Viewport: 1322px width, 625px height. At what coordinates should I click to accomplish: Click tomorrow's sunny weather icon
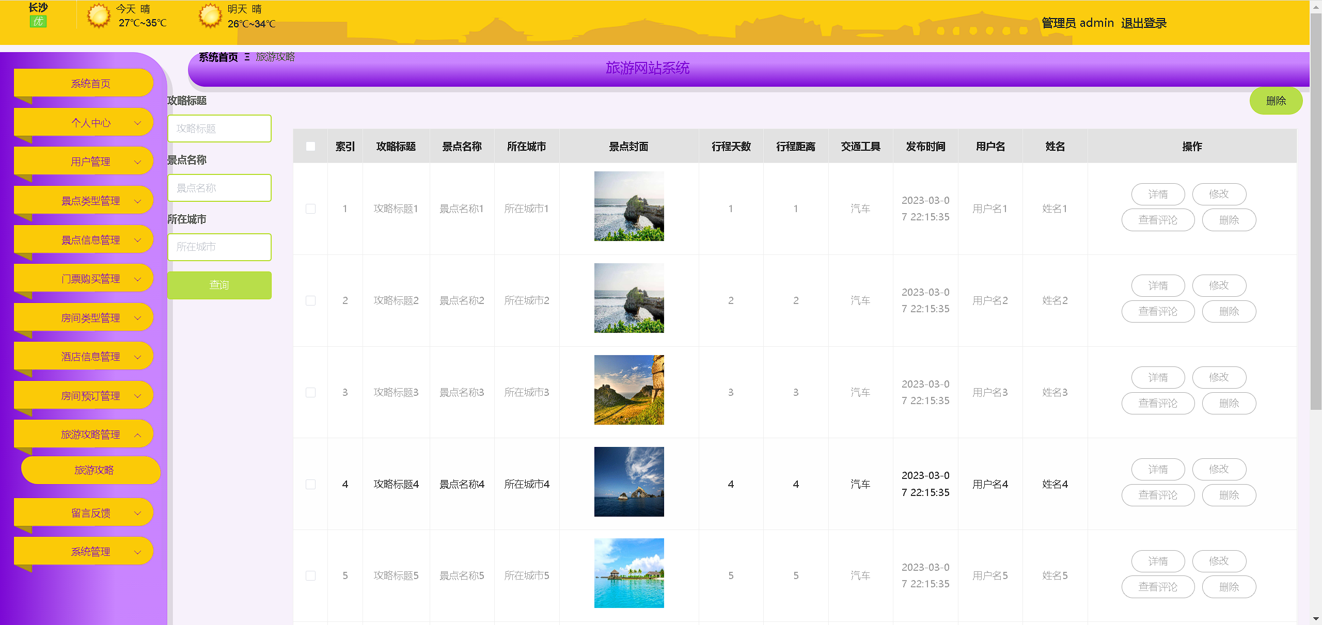coord(210,15)
